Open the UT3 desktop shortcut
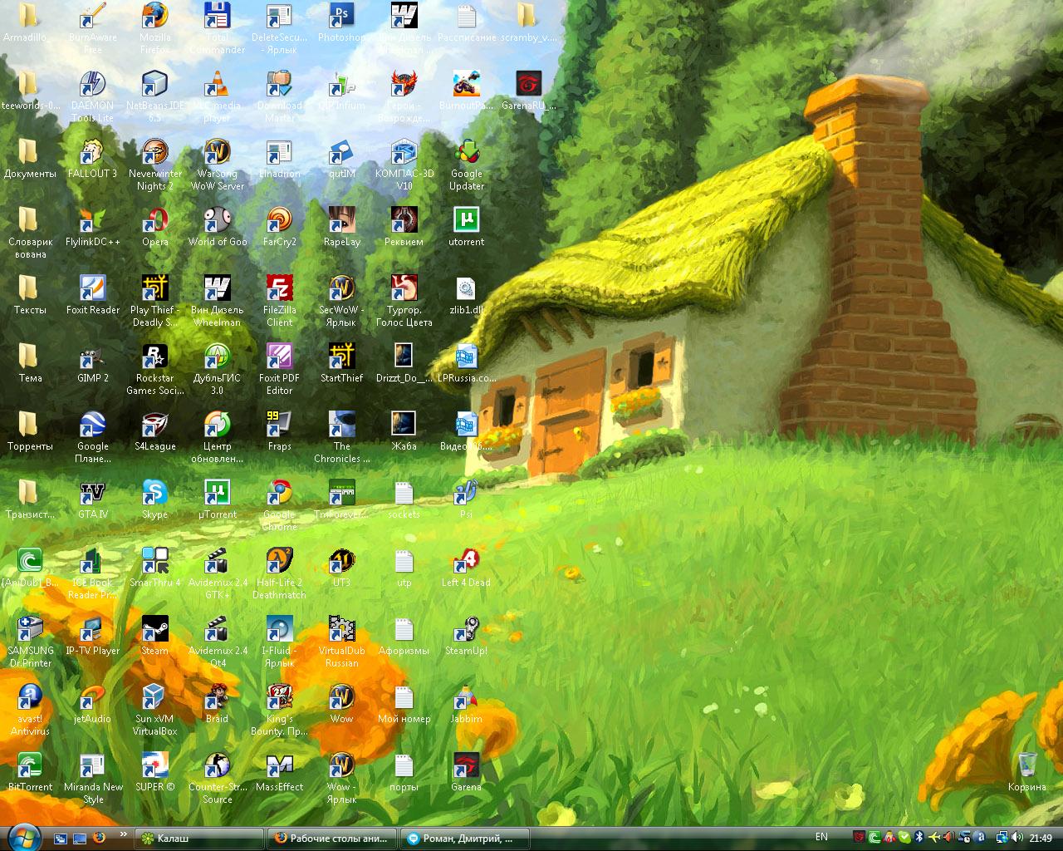The image size is (1063, 851). click(341, 568)
